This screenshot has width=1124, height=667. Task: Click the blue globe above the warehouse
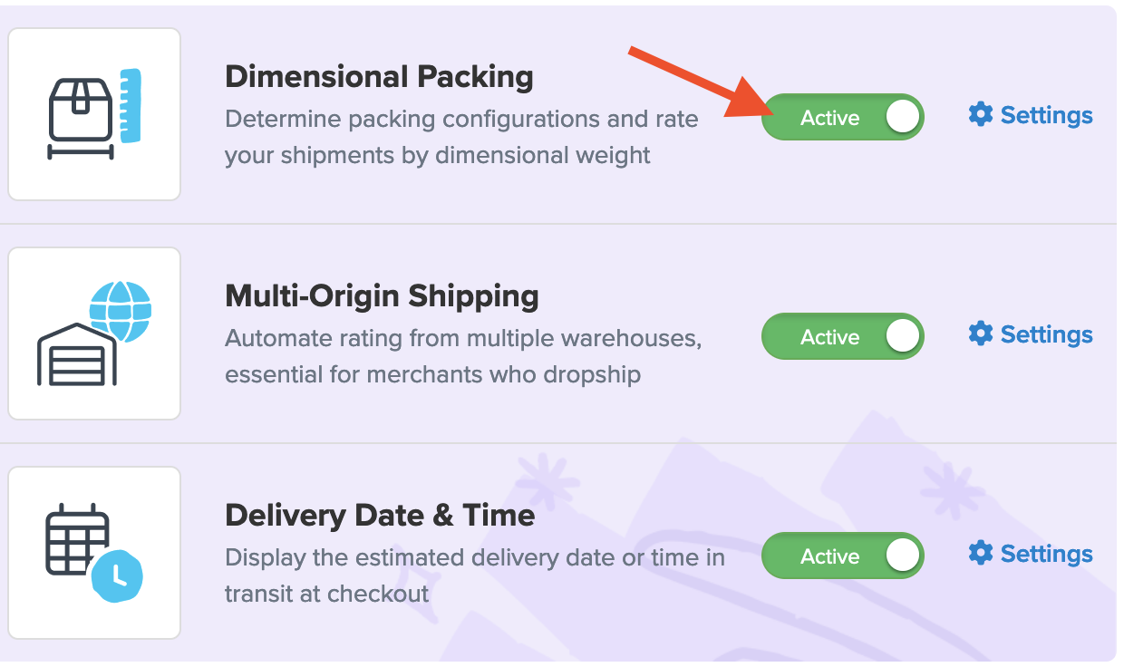[x=121, y=311]
